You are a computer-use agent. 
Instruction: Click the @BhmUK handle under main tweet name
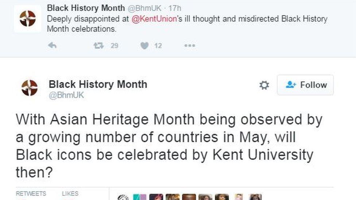click(x=66, y=95)
